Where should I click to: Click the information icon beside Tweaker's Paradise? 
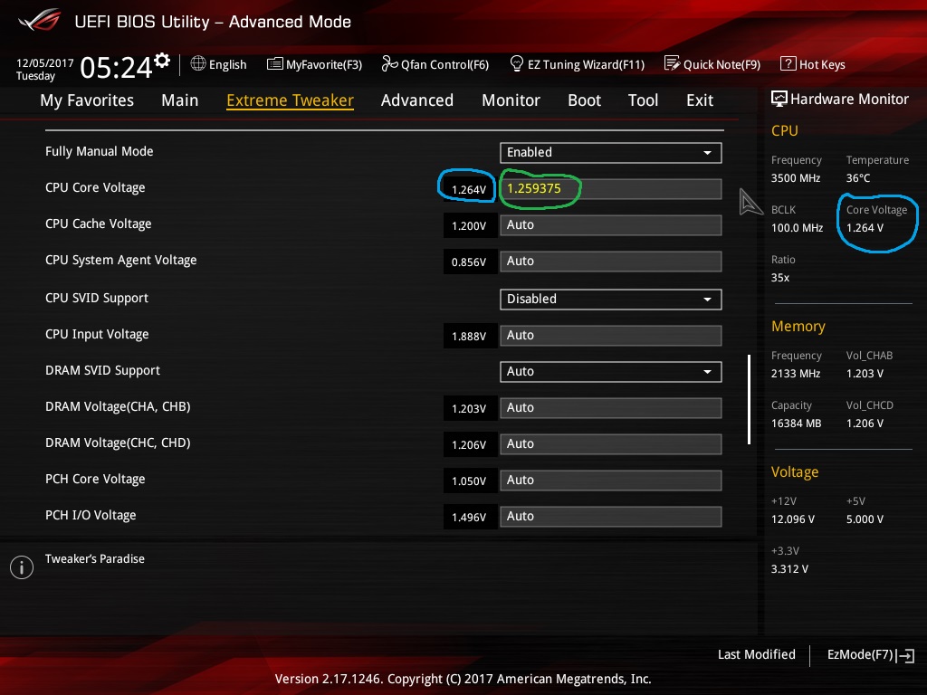pos(22,567)
